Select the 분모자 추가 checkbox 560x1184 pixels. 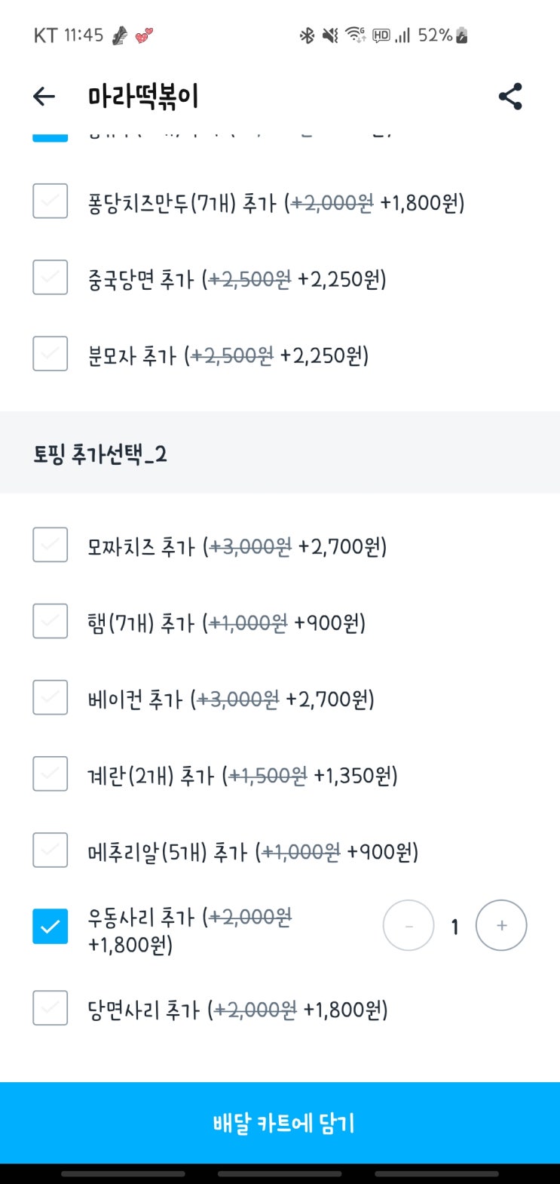click(x=50, y=354)
